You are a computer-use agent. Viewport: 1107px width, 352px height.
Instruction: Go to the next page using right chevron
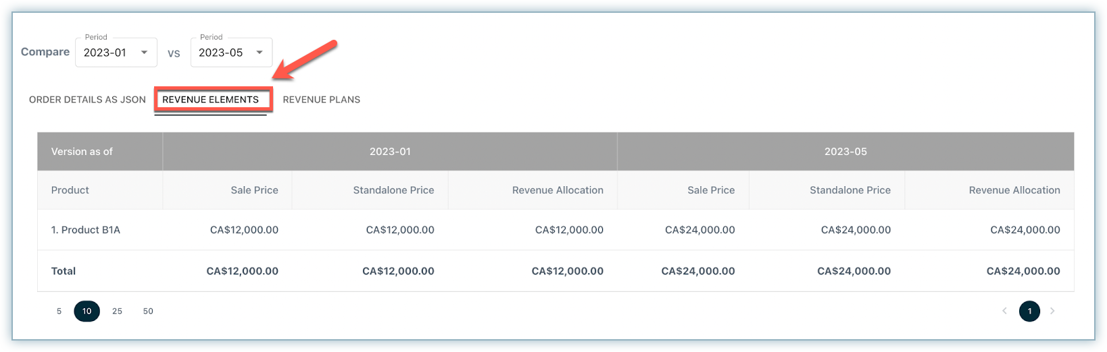pyautogui.click(x=1052, y=311)
